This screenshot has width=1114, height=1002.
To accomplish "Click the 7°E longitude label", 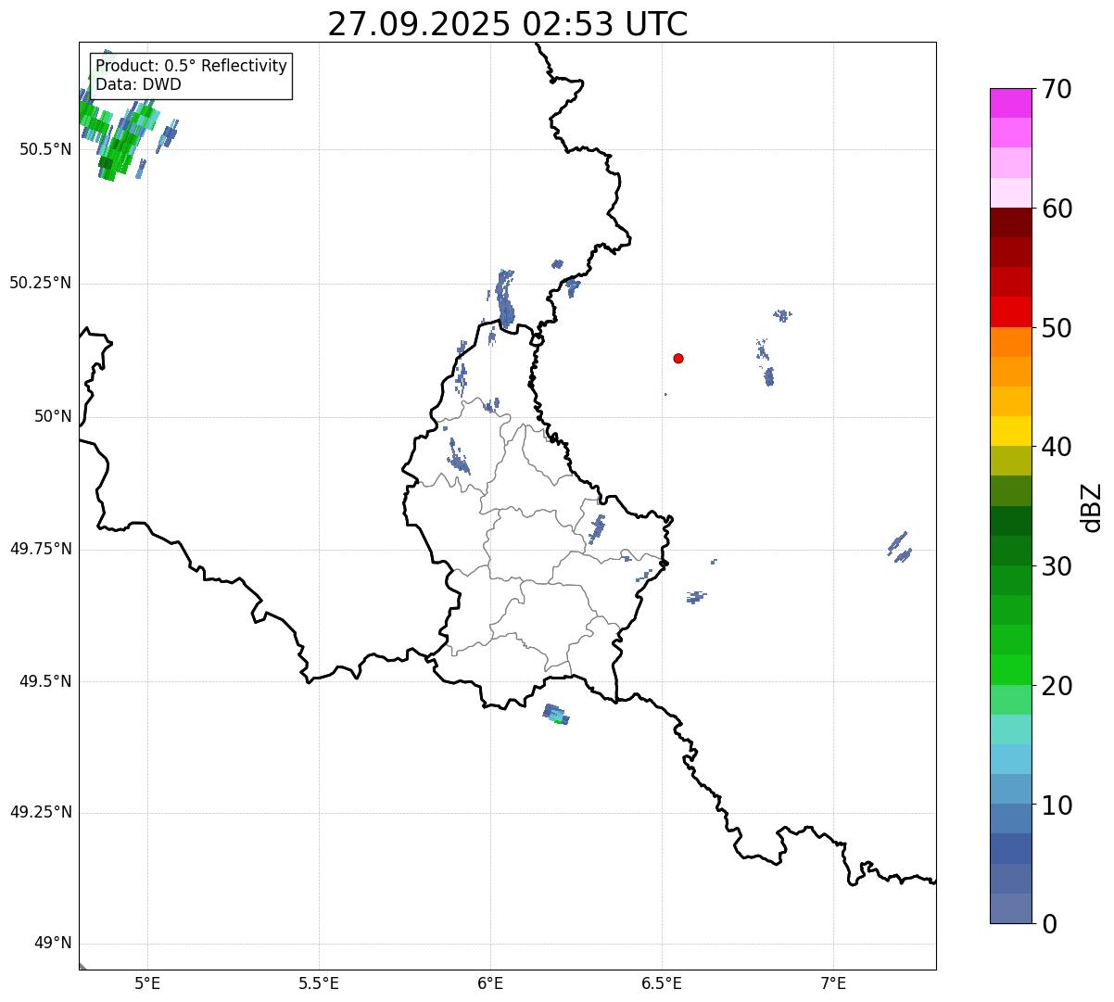I will [833, 983].
